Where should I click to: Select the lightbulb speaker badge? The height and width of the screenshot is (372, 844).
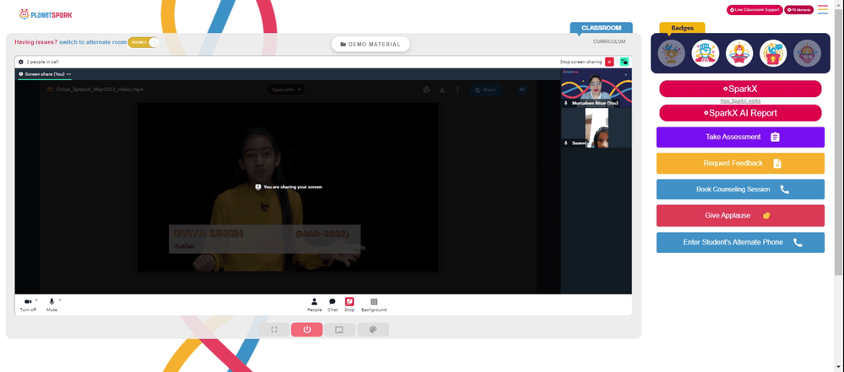773,53
